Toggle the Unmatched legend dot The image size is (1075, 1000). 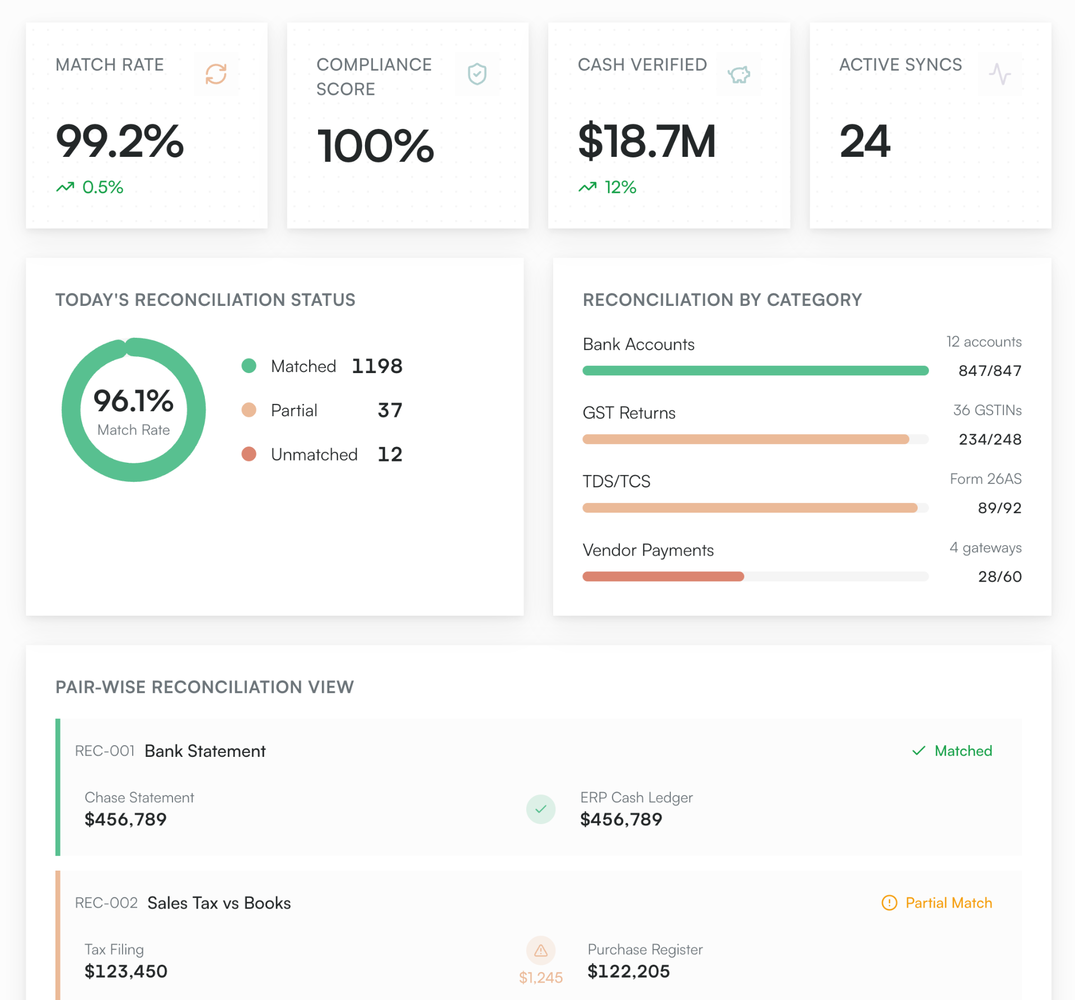pyautogui.click(x=250, y=454)
